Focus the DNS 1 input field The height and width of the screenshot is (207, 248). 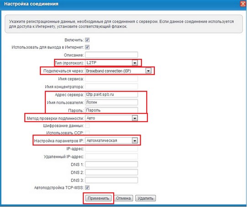[x=111, y=164]
